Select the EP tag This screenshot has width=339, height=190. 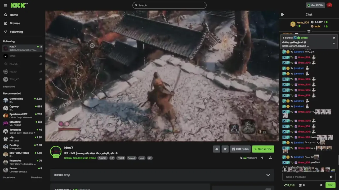click(112, 158)
